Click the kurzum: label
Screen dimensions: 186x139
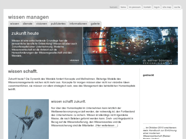[114, 7]
